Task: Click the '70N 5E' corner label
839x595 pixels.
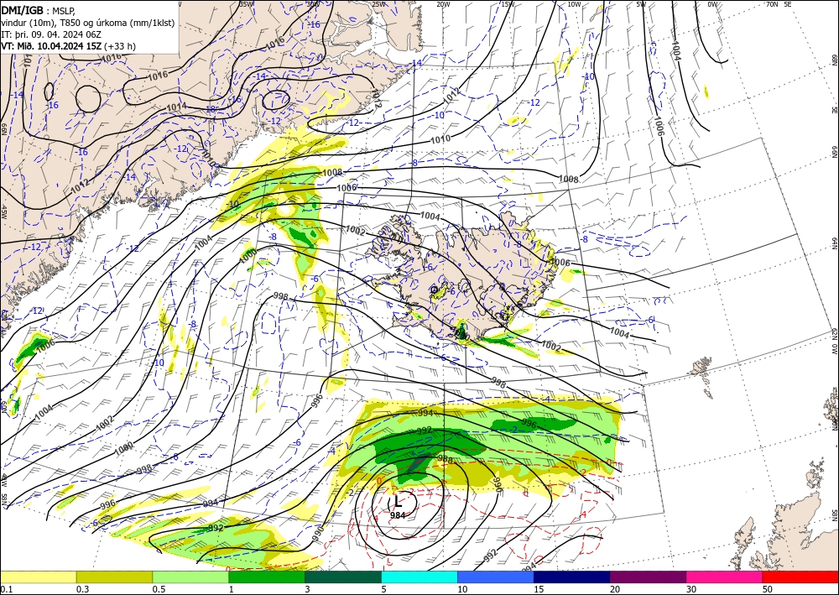Action: tap(779, 4)
